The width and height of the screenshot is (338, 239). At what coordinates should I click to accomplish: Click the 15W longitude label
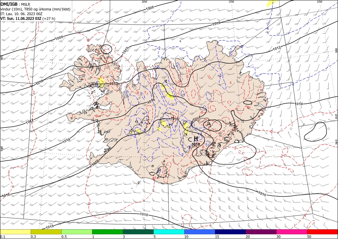click(x=231, y=2)
